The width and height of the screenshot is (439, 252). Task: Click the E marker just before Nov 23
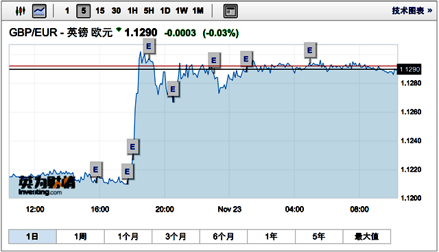click(214, 60)
